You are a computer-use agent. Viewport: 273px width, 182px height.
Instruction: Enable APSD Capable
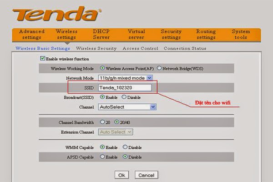pyautogui.click(x=102, y=157)
